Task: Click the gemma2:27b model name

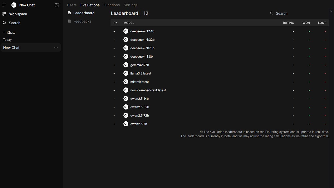Action: click(x=140, y=65)
